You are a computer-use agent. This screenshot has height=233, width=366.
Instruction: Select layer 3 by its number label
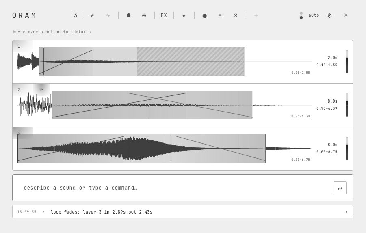coord(19,133)
